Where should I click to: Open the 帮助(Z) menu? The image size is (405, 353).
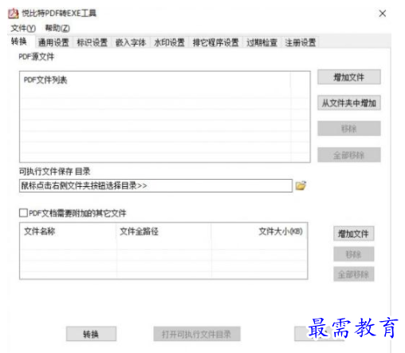pyautogui.click(x=57, y=28)
